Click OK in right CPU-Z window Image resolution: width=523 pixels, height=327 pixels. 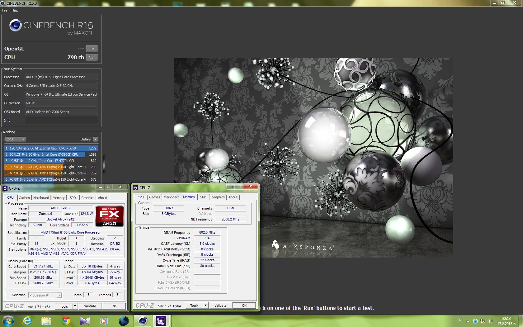tap(244, 306)
